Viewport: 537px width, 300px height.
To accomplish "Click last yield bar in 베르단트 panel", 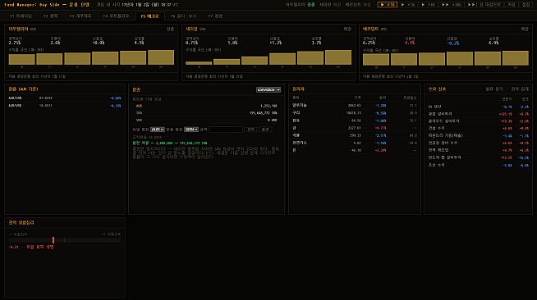I will click(516, 58).
